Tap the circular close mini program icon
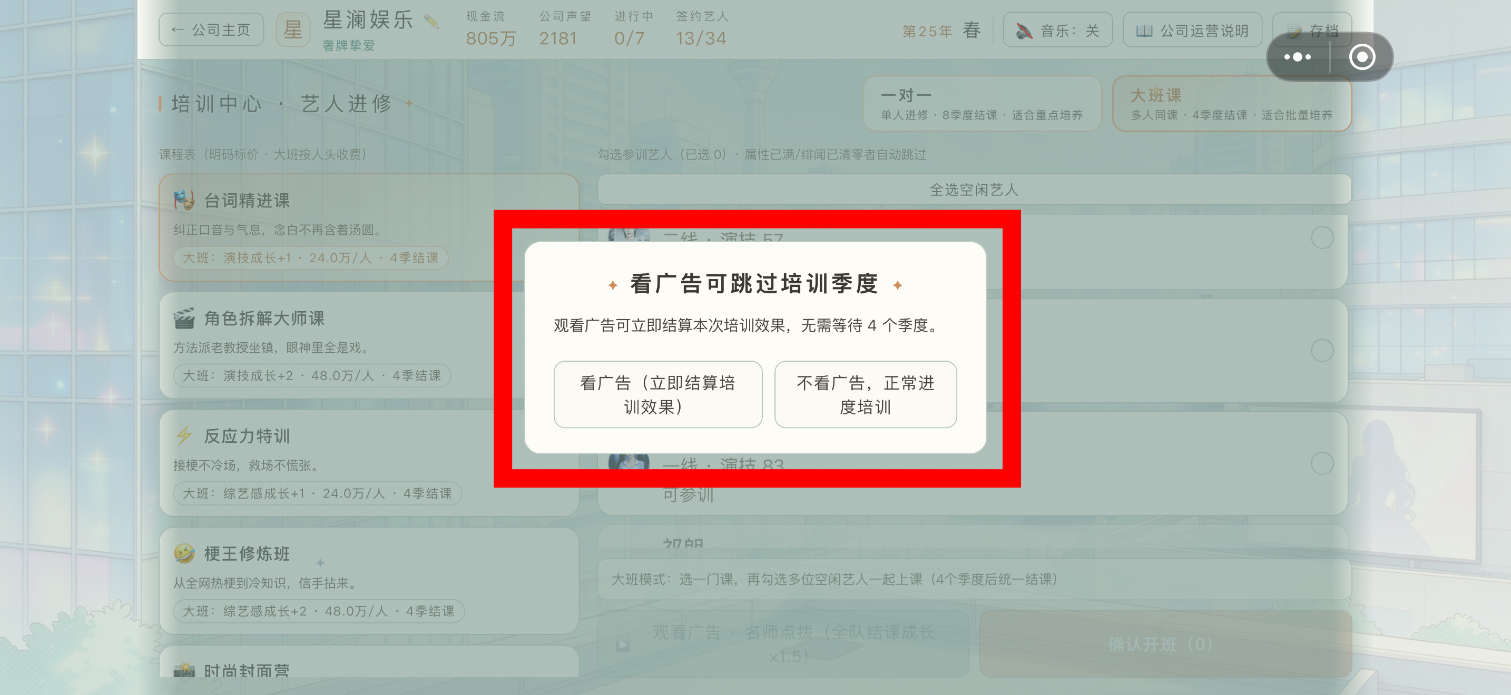The width and height of the screenshot is (1511, 695). pyautogui.click(x=1361, y=57)
